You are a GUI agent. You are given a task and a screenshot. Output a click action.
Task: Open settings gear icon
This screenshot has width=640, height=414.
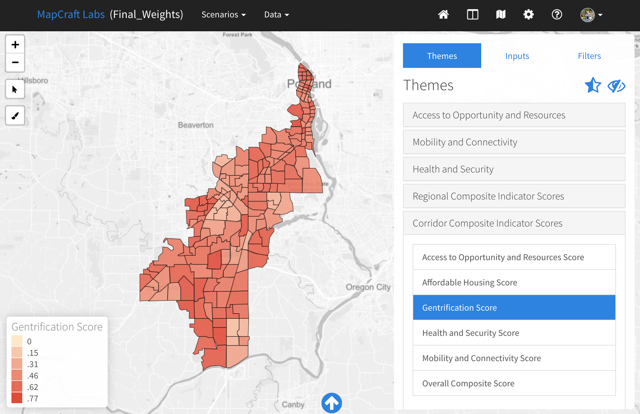tap(528, 14)
